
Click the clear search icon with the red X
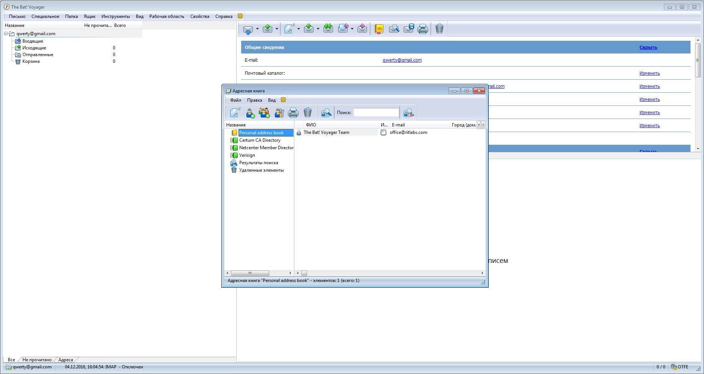(409, 113)
